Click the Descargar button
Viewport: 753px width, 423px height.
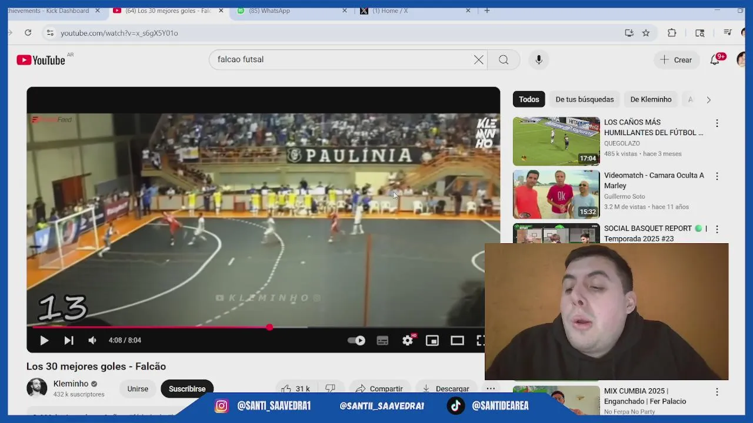(446, 389)
